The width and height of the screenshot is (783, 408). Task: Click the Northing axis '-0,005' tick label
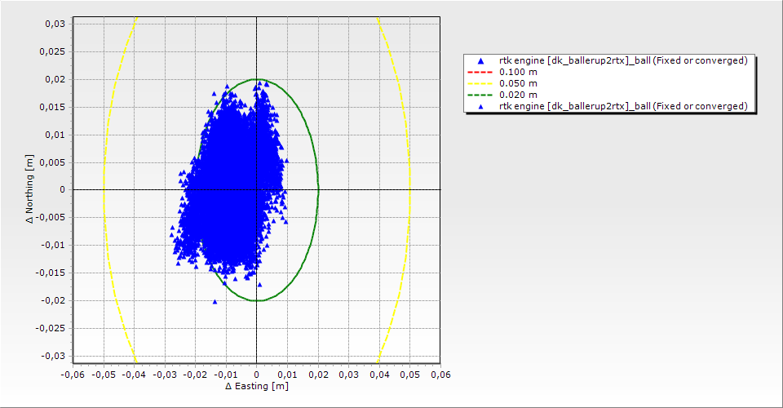tap(50, 217)
